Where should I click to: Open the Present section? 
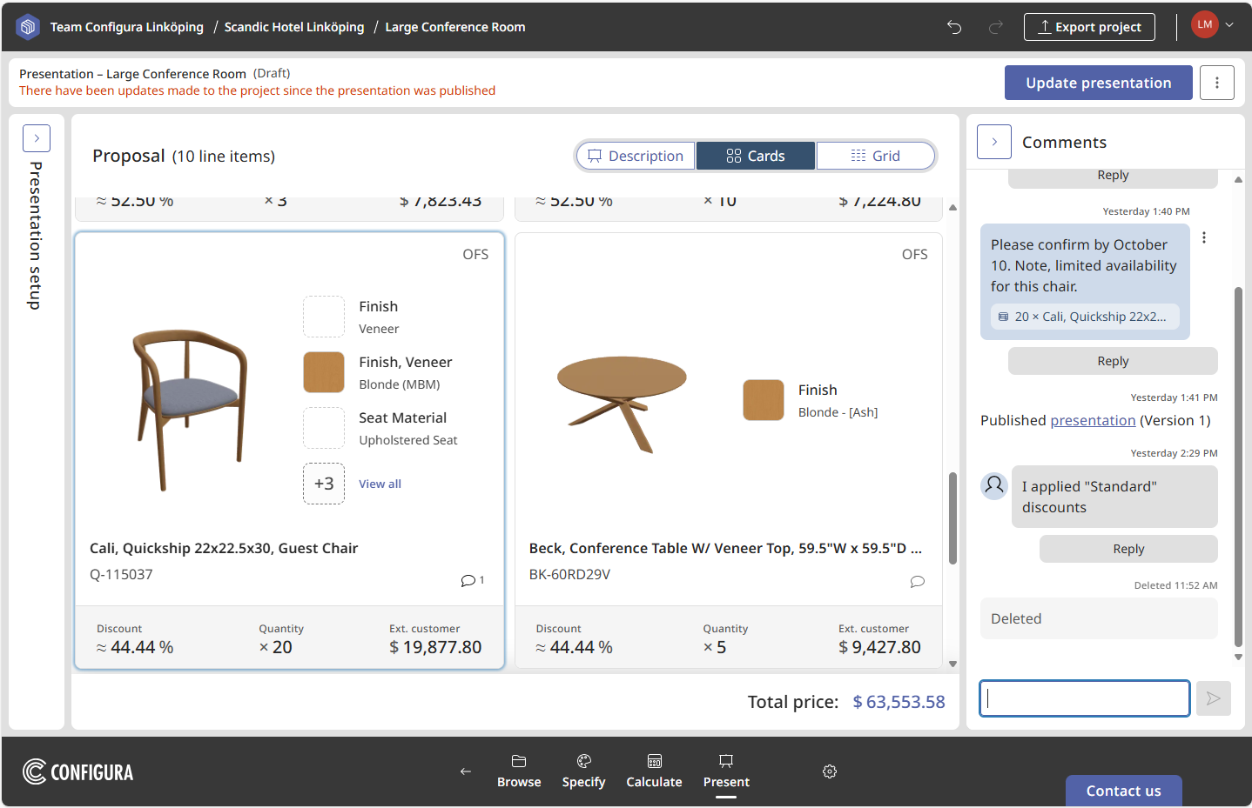[x=726, y=771]
